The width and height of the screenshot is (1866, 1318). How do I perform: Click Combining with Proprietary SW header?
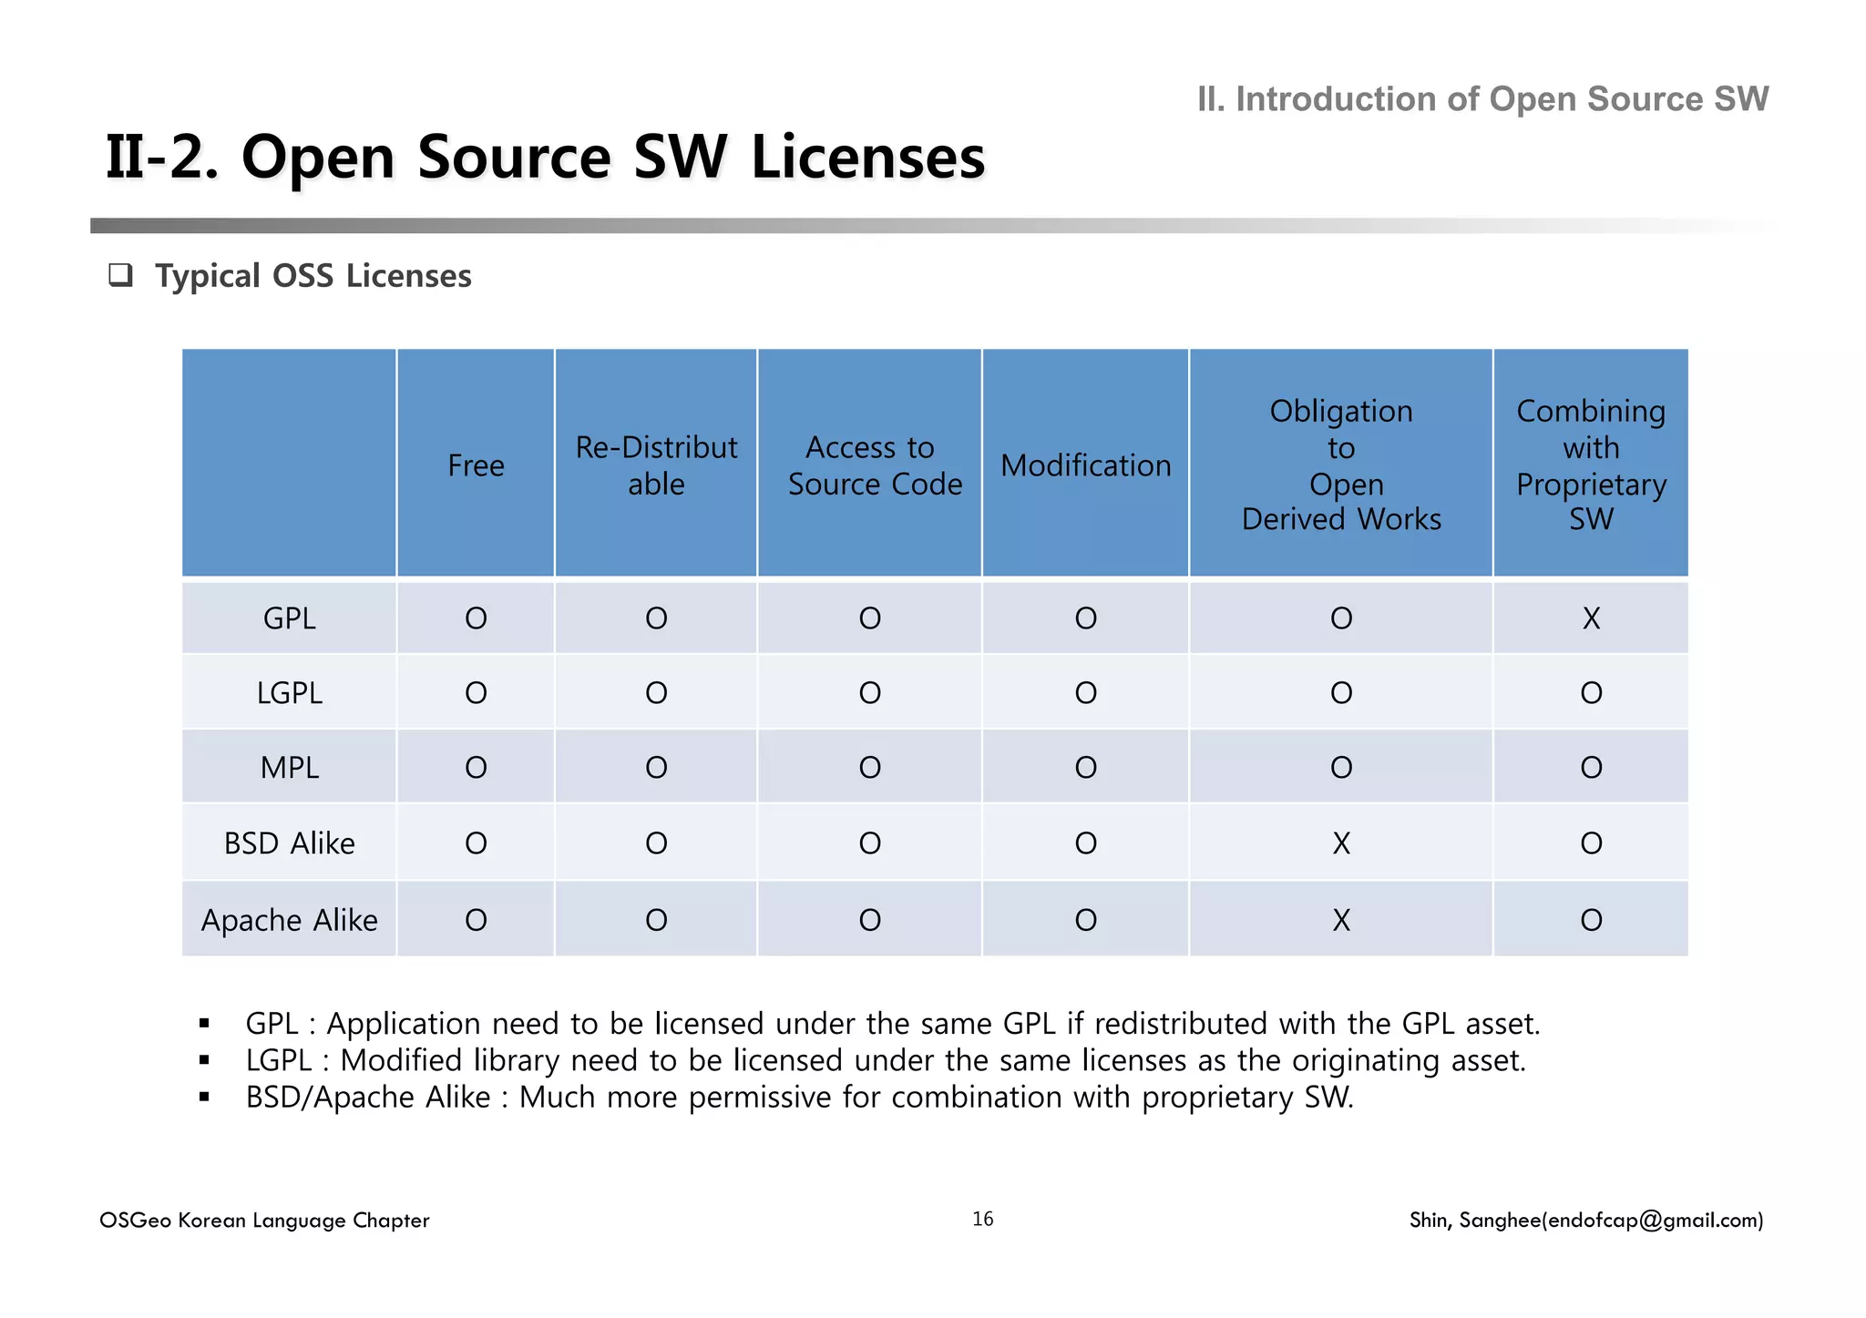click(x=1590, y=465)
